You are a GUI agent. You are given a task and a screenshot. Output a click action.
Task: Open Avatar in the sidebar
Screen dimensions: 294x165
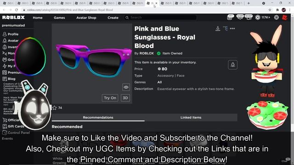[x=11, y=40]
